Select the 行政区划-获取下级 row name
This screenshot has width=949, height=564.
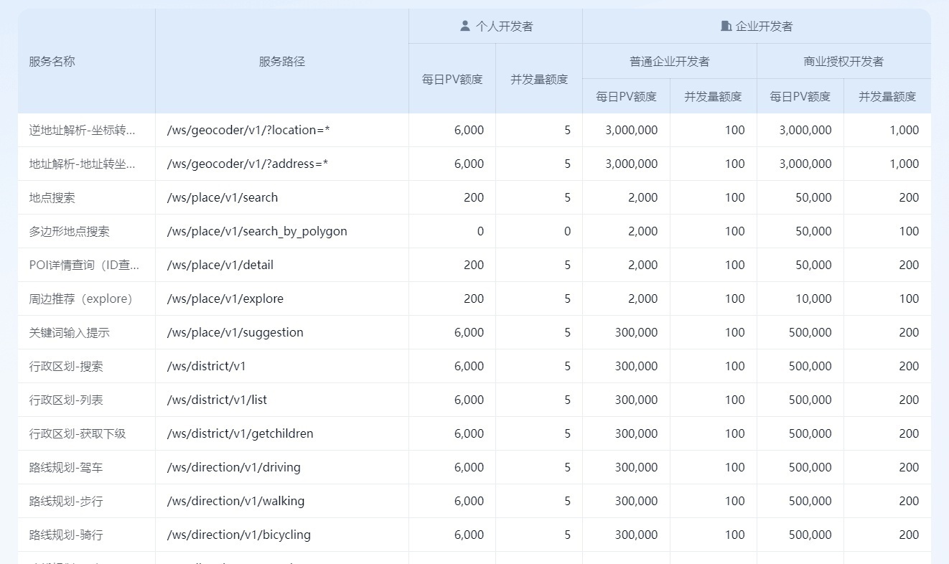pos(78,433)
